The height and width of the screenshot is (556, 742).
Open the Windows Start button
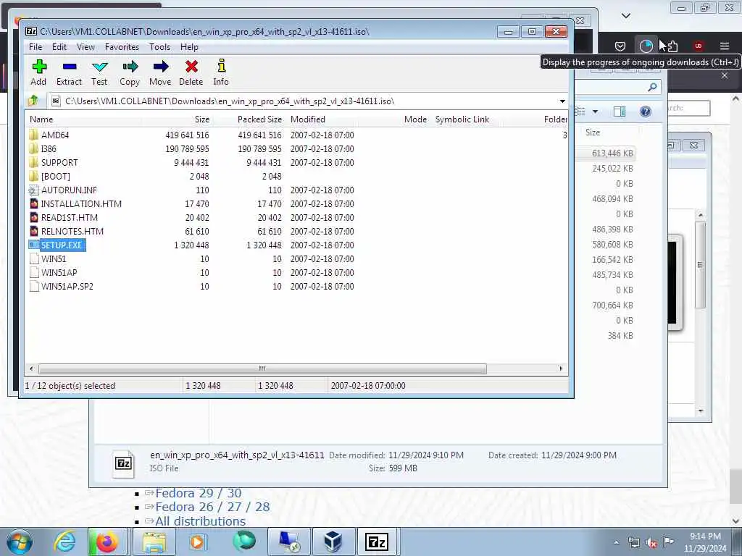(20, 542)
